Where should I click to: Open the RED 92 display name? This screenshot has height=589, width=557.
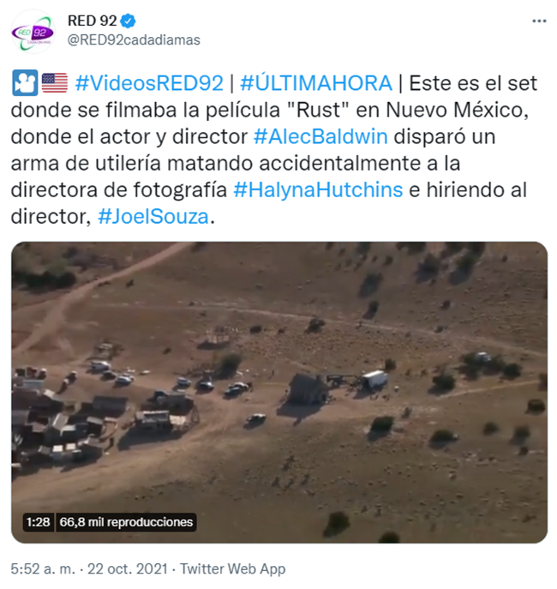(x=93, y=21)
